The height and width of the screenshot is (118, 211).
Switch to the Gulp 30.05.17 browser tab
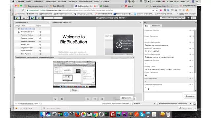tap(61, 6)
